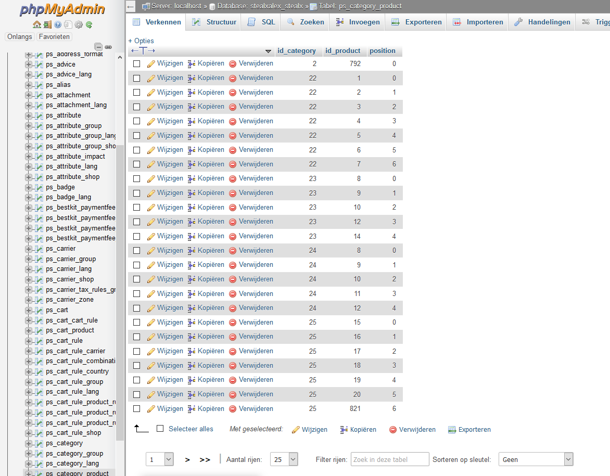This screenshot has width=610, height=476.
Task: Expand the ps_alias tree node
Action: pyautogui.click(x=29, y=85)
